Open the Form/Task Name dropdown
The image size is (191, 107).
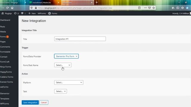[x=63, y=65]
